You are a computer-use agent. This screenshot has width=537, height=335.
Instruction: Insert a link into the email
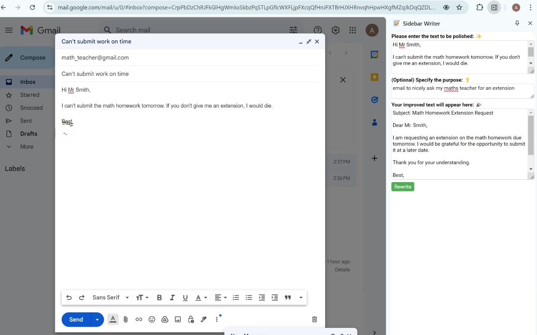(139, 320)
